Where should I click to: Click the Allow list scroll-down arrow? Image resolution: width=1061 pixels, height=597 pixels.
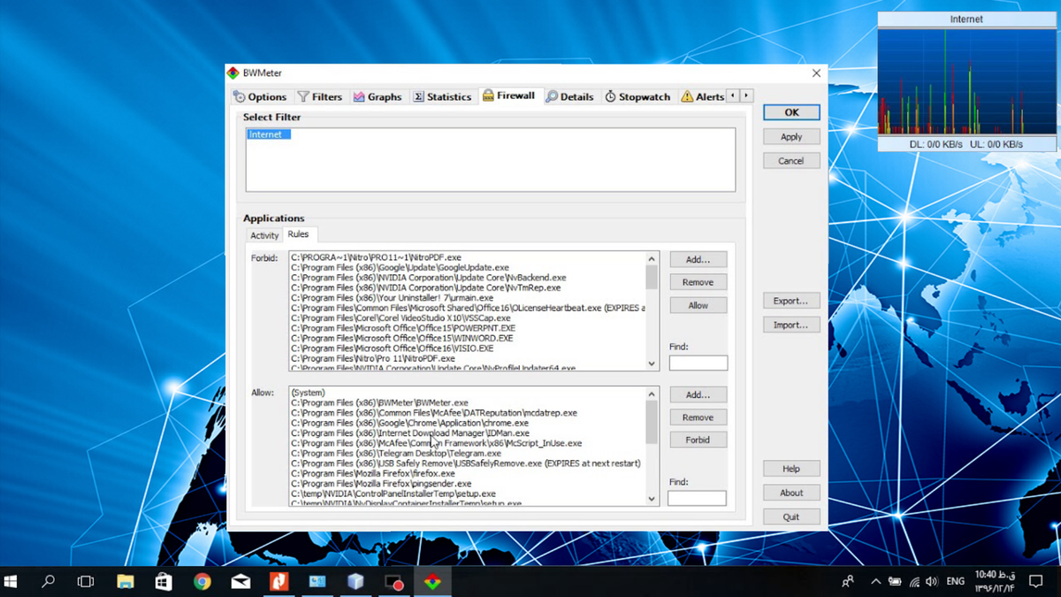point(653,499)
